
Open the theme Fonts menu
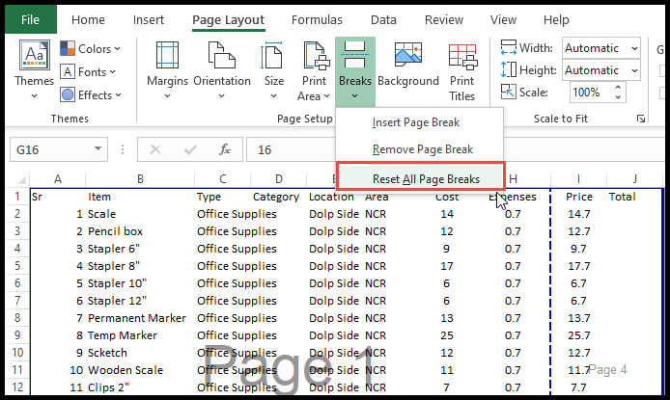click(88, 71)
